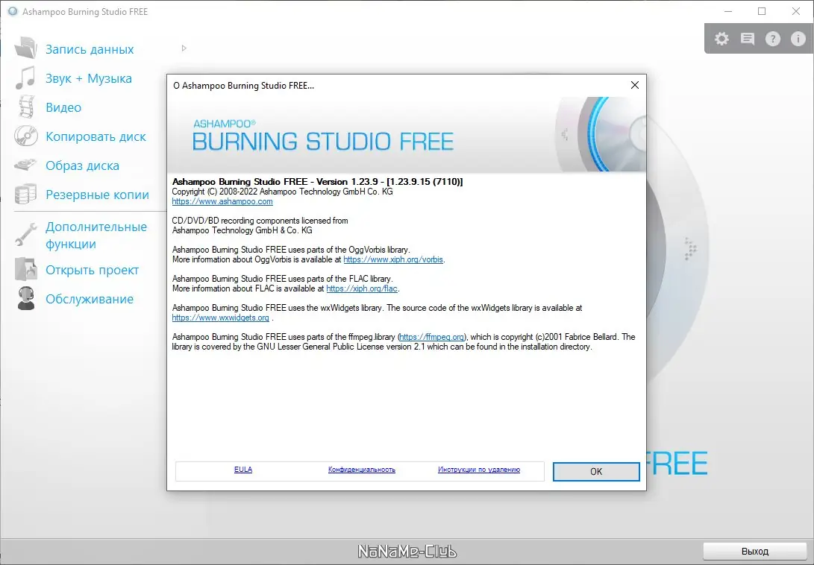Image resolution: width=814 pixels, height=565 pixels.
Task: Open the Инструкции по удалению link
Action: tap(479, 470)
